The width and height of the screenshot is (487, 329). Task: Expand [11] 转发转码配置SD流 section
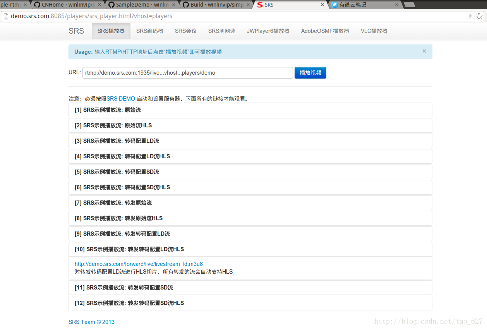(x=250, y=288)
